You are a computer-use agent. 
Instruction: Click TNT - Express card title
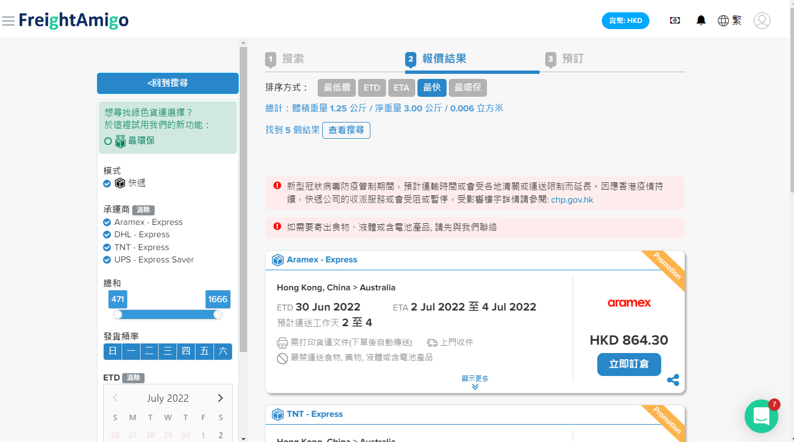tap(315, 414)
